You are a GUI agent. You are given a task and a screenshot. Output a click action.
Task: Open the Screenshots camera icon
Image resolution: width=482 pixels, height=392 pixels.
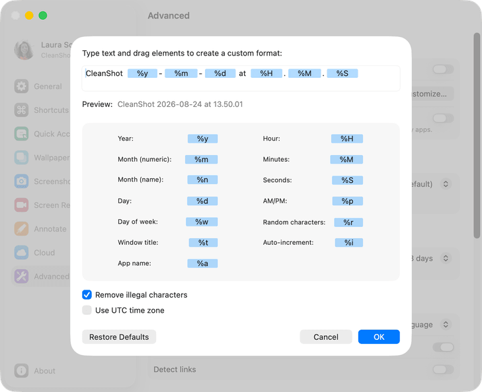pyautogui.click(x=21, y=181)
